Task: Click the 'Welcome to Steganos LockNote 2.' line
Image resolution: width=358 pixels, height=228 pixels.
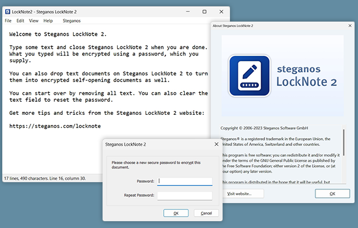Action: point(58,34)
